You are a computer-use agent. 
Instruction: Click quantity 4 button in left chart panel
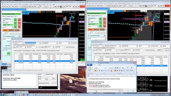10,33
